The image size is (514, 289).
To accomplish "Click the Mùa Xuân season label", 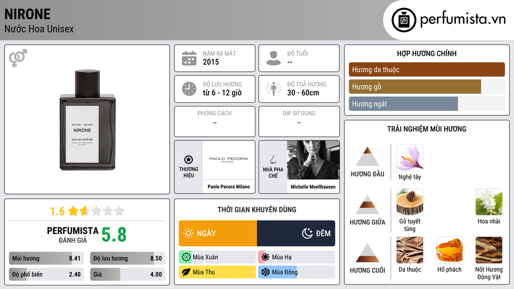I will coord(205,257).
